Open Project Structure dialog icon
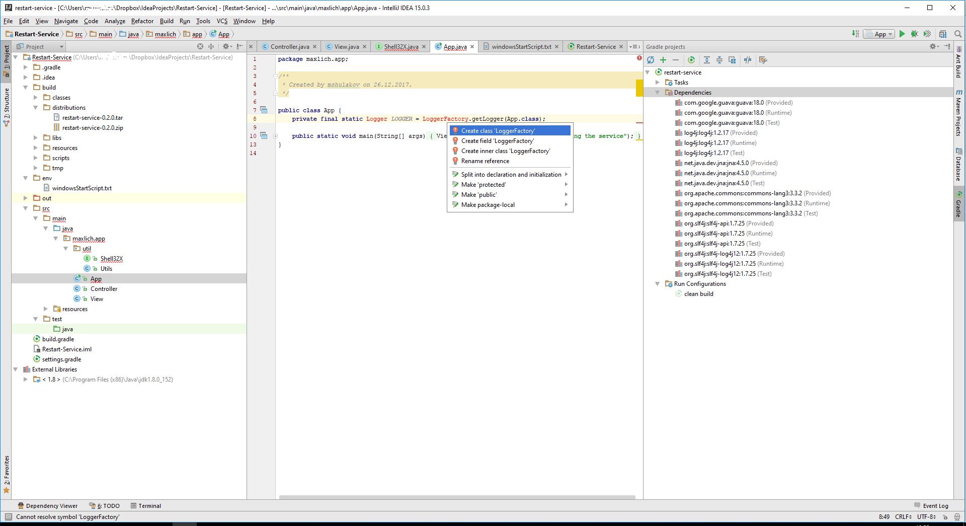Viewport: 966px width, 526px height. tap(943, 34)
